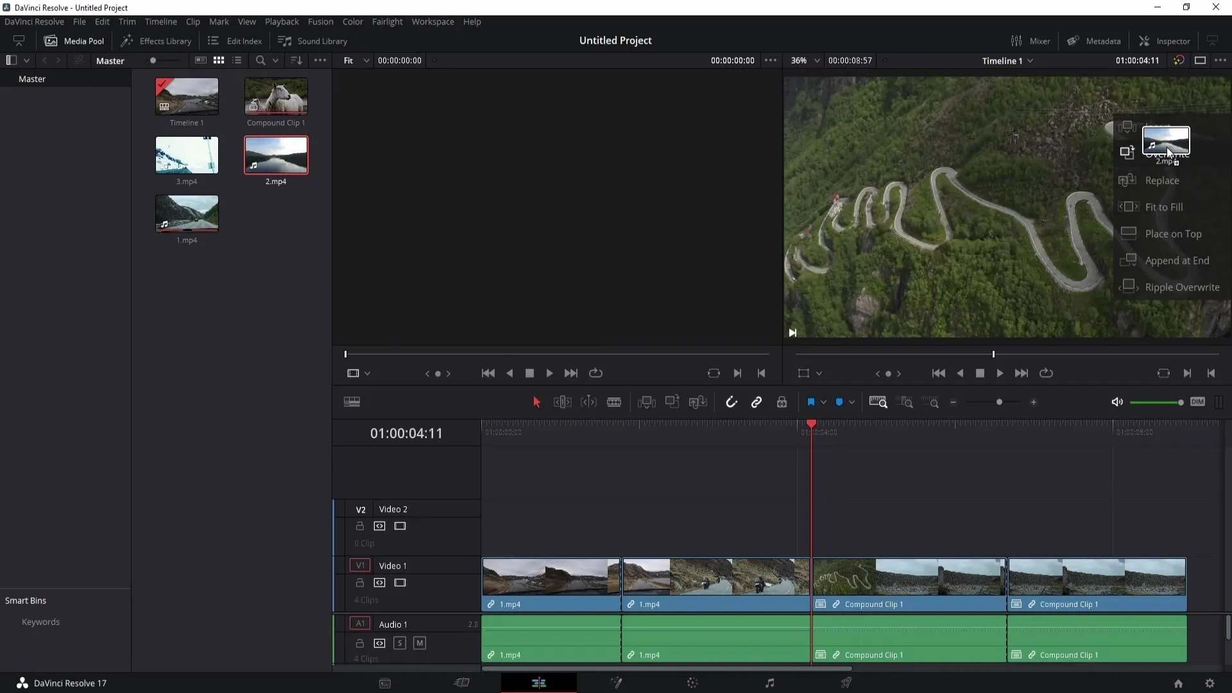Mute timeline audio speaker icon
Screen dimensions: 1232x693
point(1117,402)
